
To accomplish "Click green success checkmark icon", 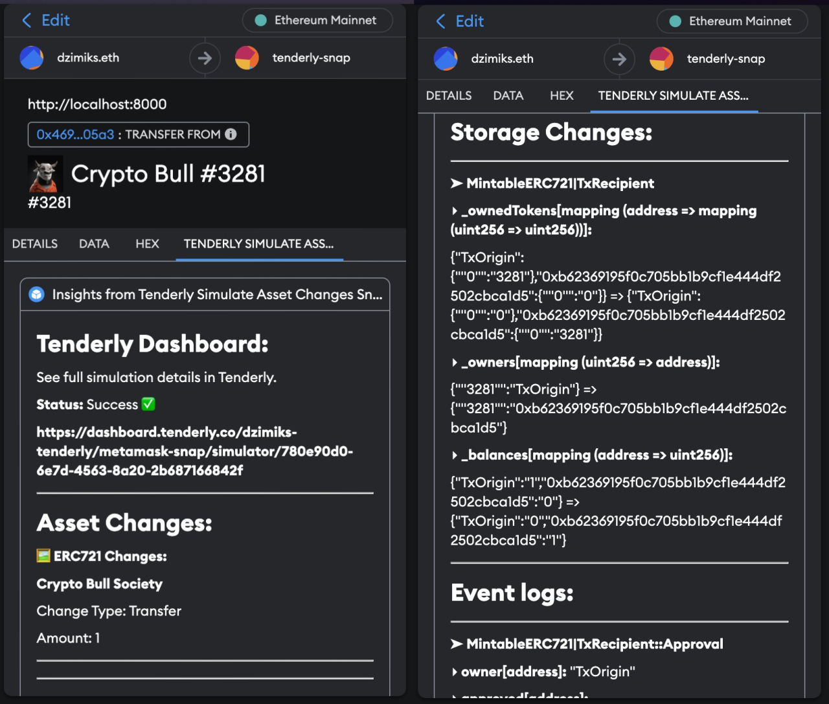I will 148,404.
